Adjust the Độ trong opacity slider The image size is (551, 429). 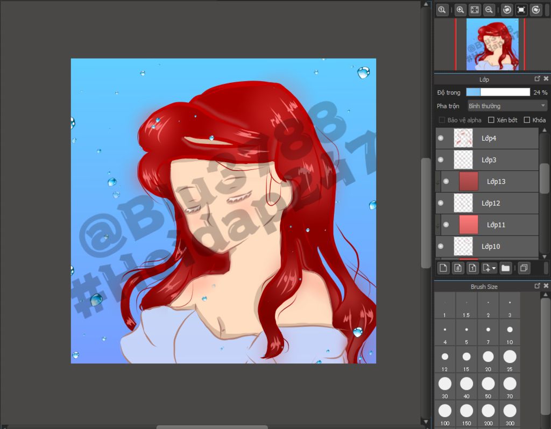(x=498, y=92)
